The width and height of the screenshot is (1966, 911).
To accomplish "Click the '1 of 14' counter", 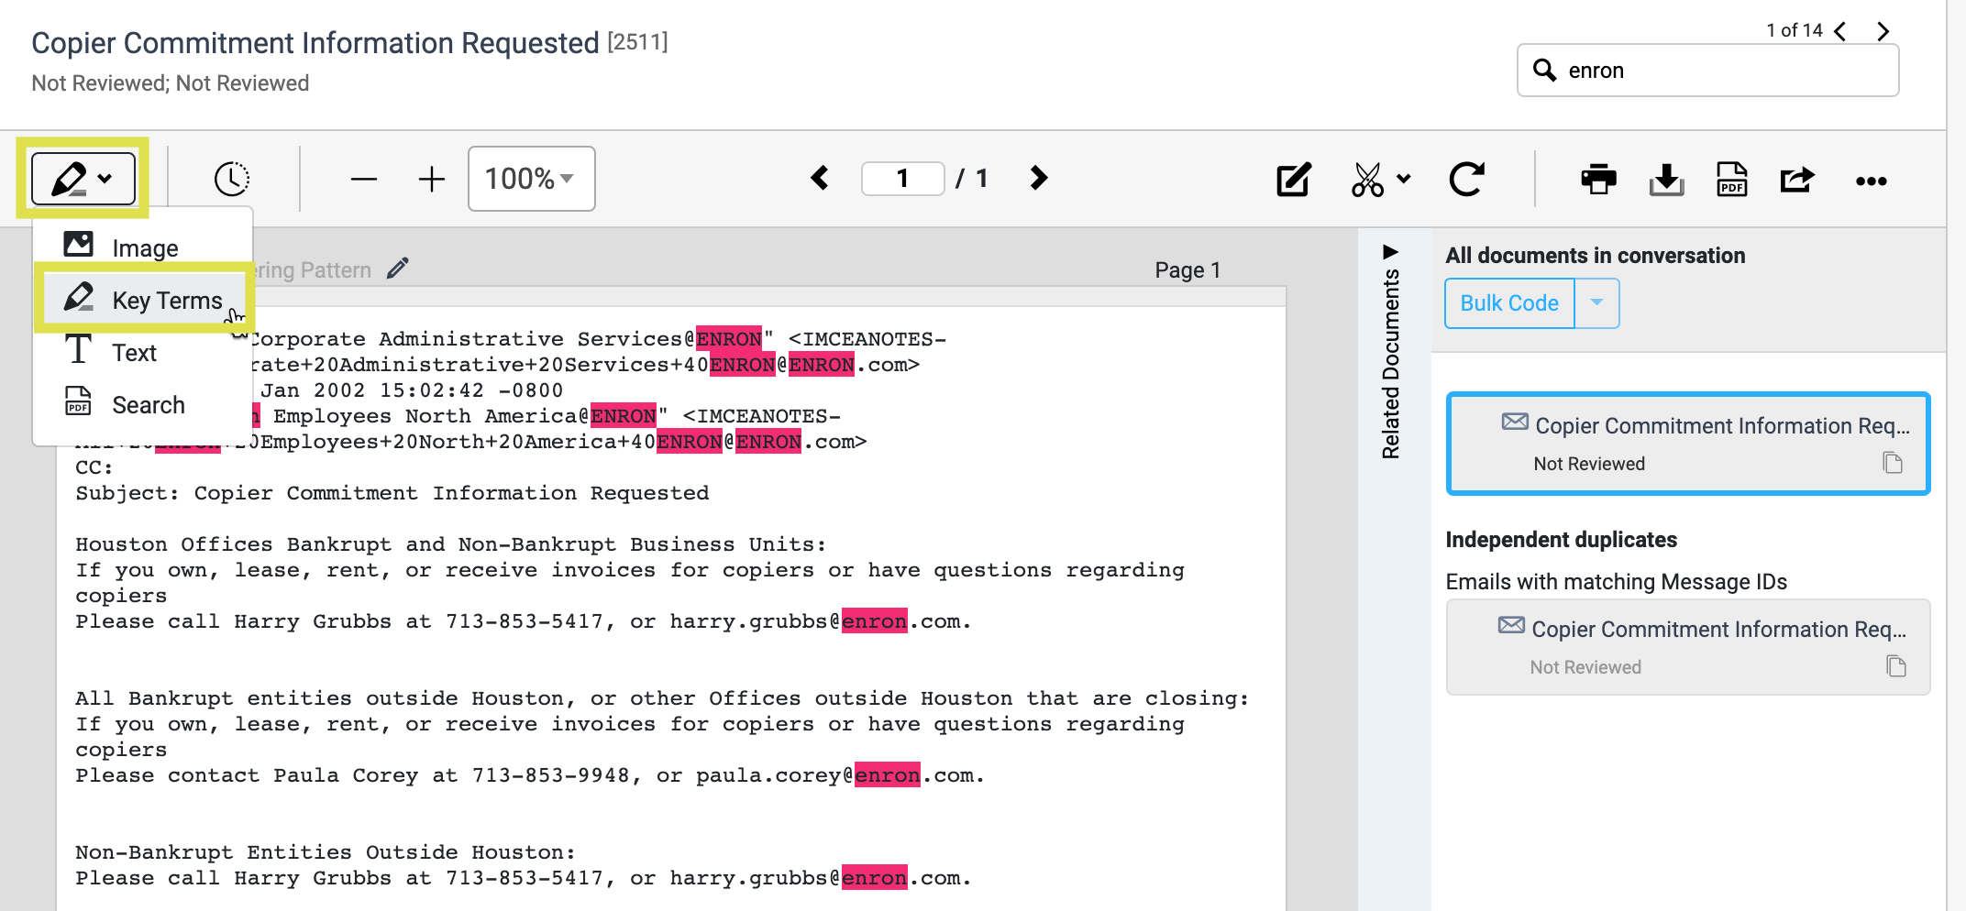I will 1794,30.
